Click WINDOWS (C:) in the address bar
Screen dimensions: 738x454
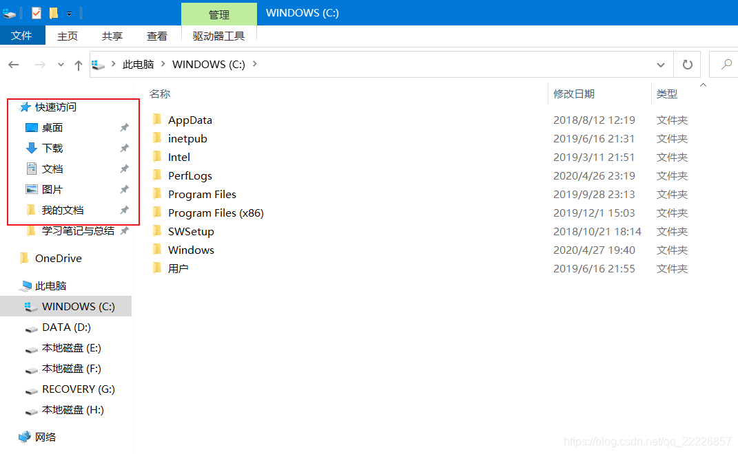[209, 65]
